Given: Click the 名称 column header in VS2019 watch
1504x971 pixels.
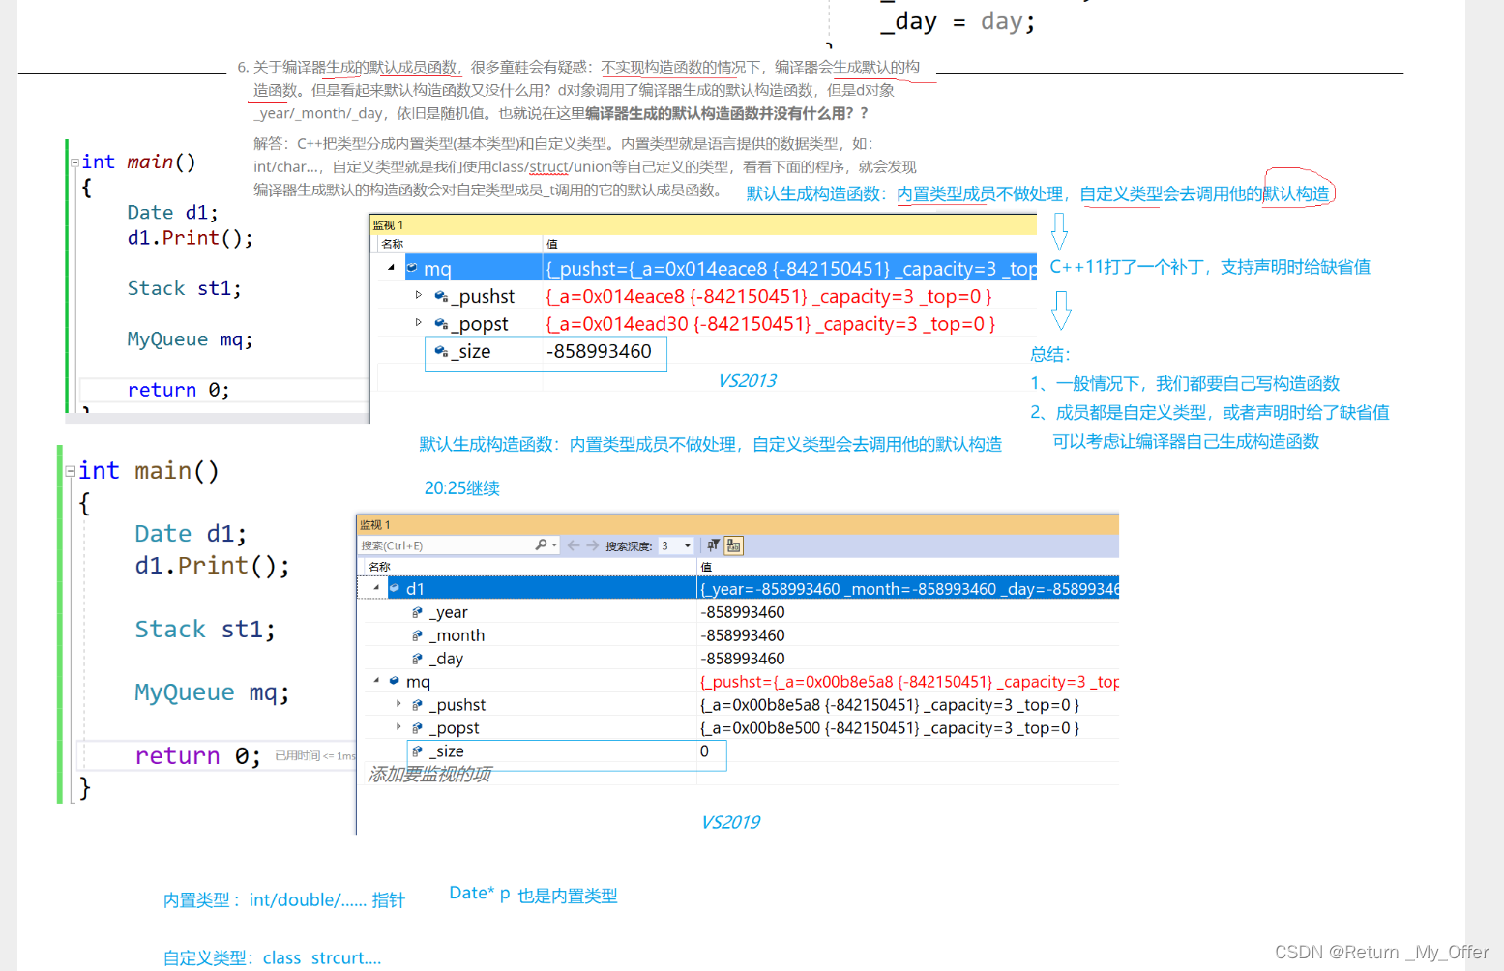Looking at the screenshot, I should 528,567.
